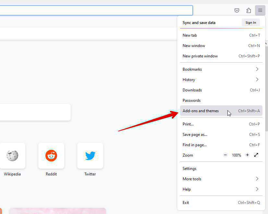
Task: Choose New private window from menu
Action: point(200,56)
